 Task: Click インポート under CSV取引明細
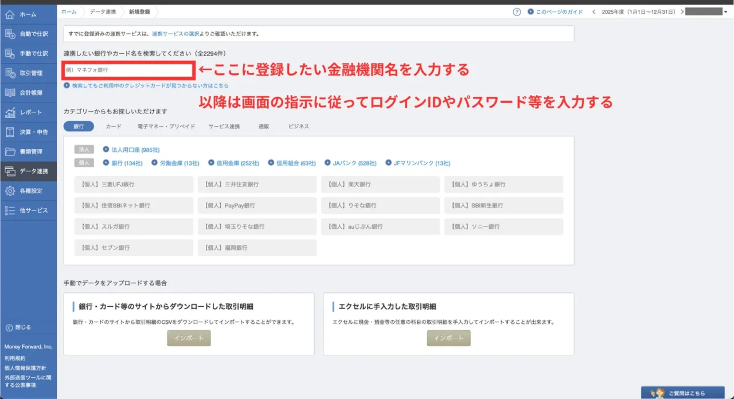[189, 338]
